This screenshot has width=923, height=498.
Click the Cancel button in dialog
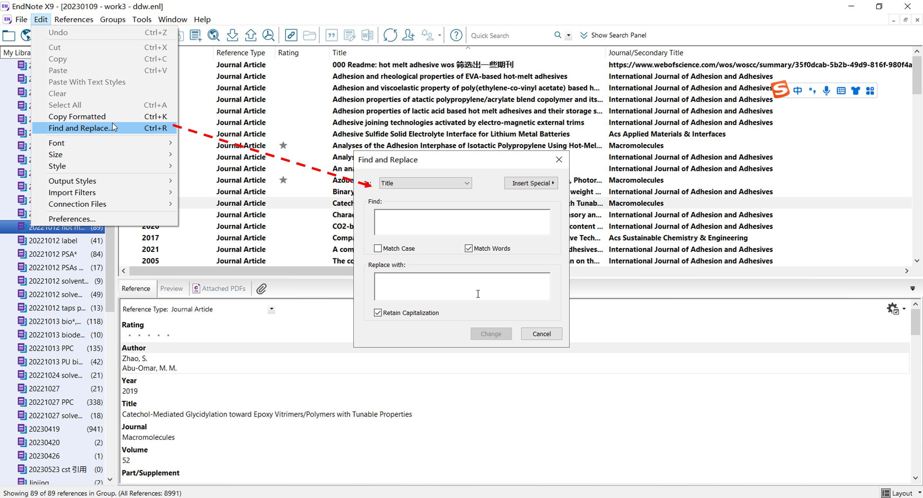[x=542, y=334]
